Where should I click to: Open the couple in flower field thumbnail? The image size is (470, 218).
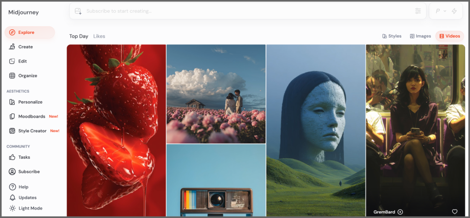216,94
